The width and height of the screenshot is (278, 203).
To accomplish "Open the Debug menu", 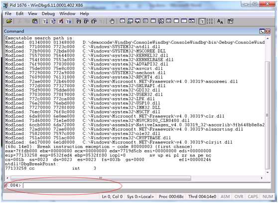I will pos(48,13).
